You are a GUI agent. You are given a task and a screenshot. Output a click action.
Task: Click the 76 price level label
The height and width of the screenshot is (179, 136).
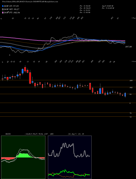[131, 113]
